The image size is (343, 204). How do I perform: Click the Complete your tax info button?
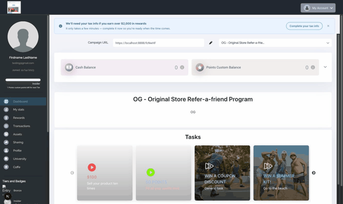pos(304,26)
